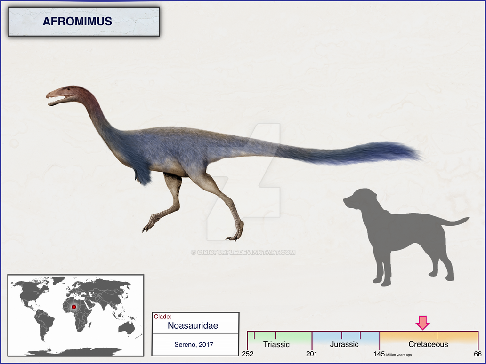Click the pink arrow above the Cretaceous period

pyautogui.click(x=422, y=323)
